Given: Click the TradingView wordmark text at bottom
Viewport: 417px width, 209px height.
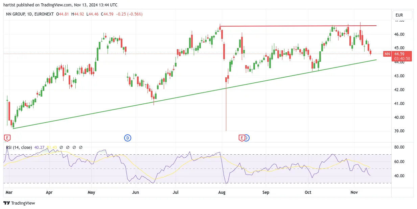Looking at the screenshot, I should 23,203.
